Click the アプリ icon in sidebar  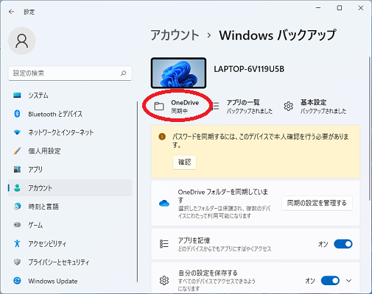click(17, 169)
